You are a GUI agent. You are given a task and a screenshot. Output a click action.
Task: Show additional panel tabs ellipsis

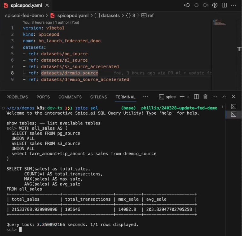145,97
